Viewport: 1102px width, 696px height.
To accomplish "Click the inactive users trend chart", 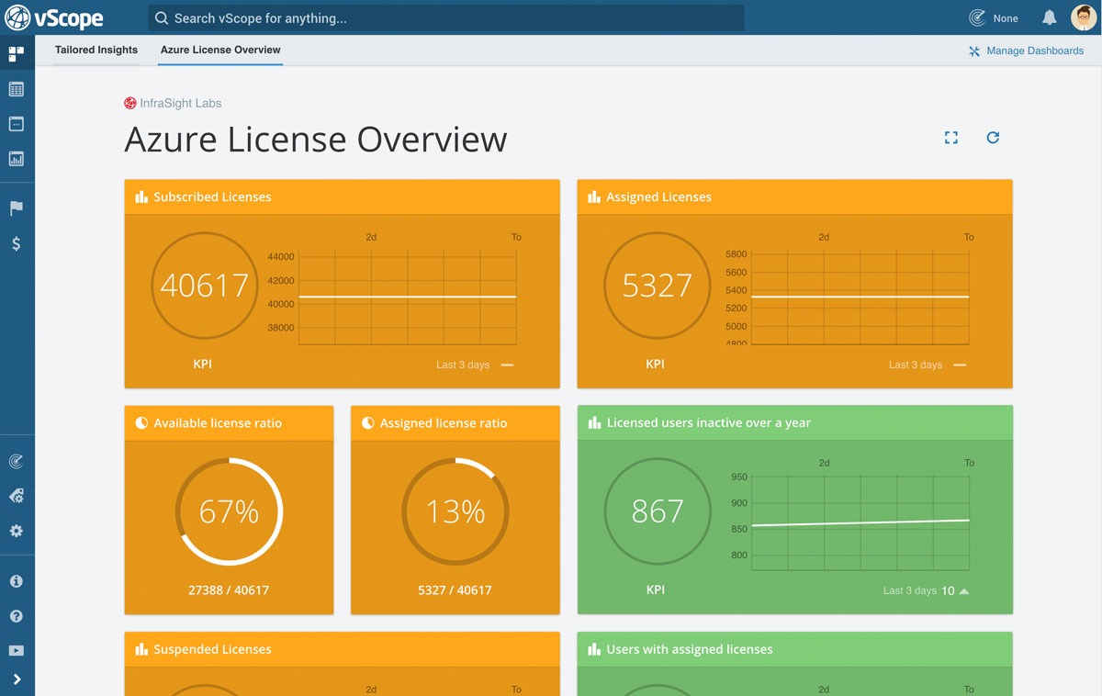I will tap(860, 522).
